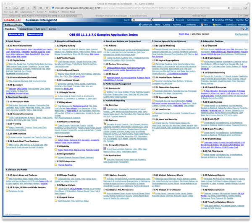The height and width of the screenshot is (223, 252).
Task: Open the search scope All dropdown
Action: [142, 20]
